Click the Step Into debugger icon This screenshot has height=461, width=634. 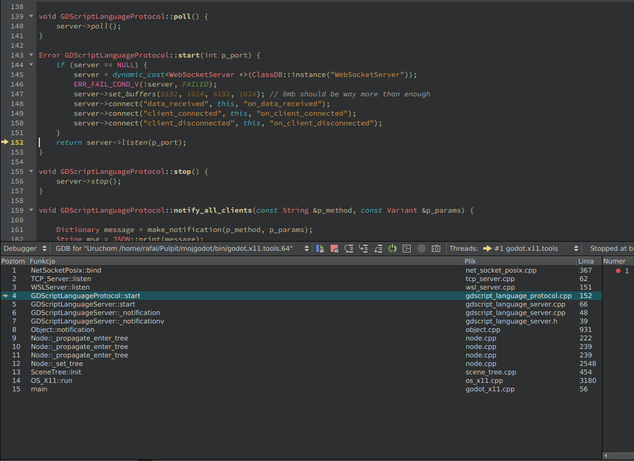363,249
